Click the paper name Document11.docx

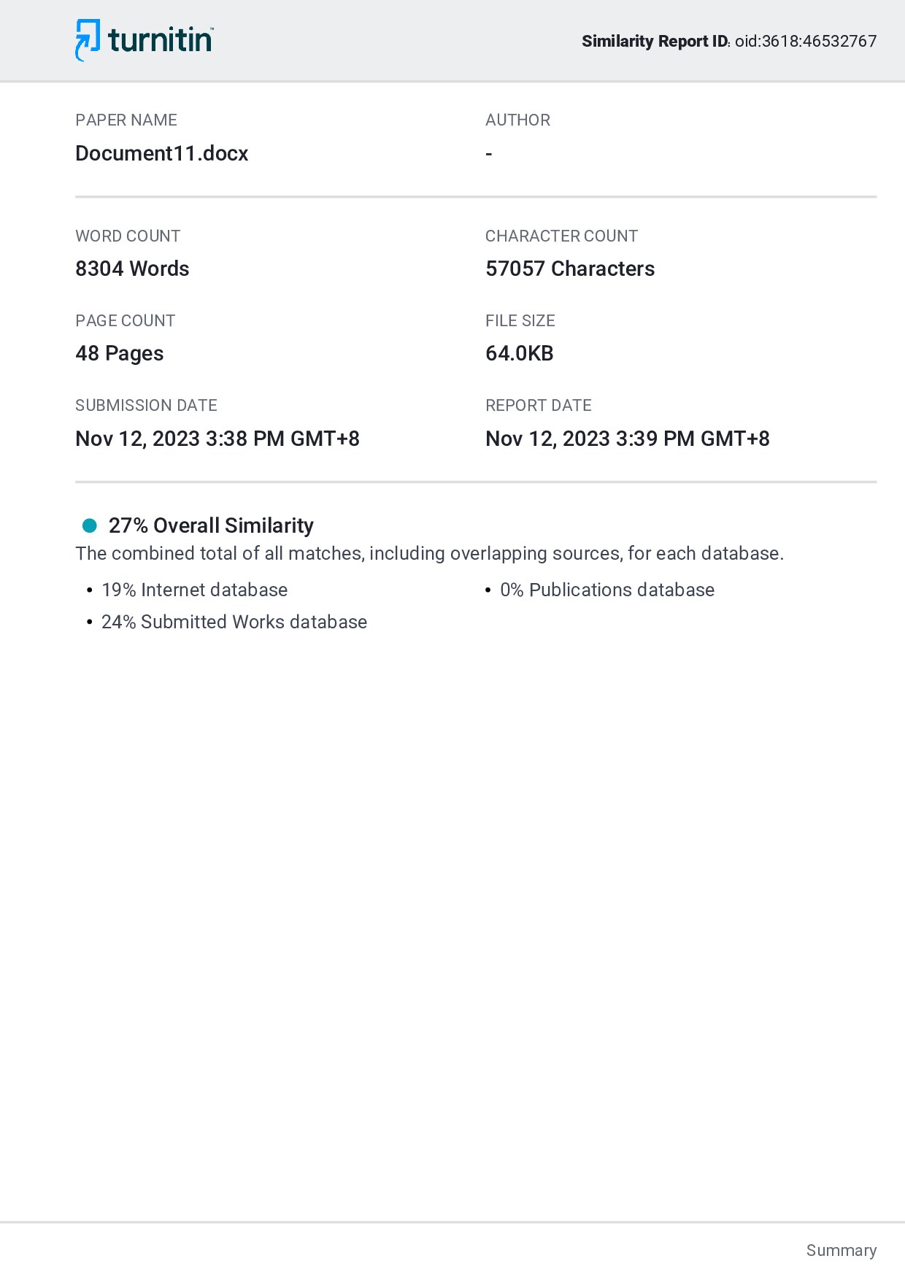pyautogui.click(x=162, y=153)
